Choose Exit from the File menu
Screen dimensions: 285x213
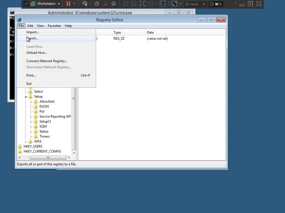coord(56,84)
